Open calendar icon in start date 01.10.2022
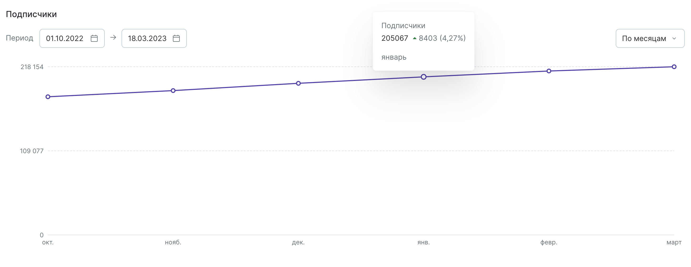The image size is (691, 267). [94, 38]
